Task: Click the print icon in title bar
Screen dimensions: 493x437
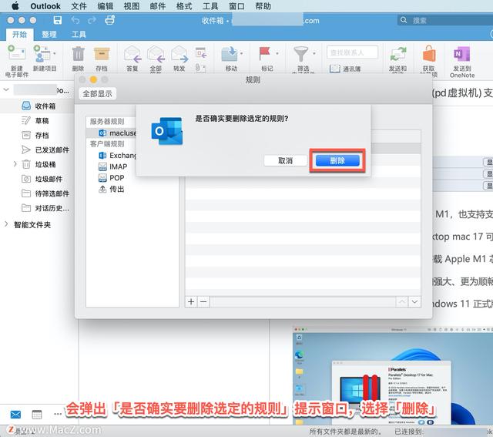Action: coord(109,21)
